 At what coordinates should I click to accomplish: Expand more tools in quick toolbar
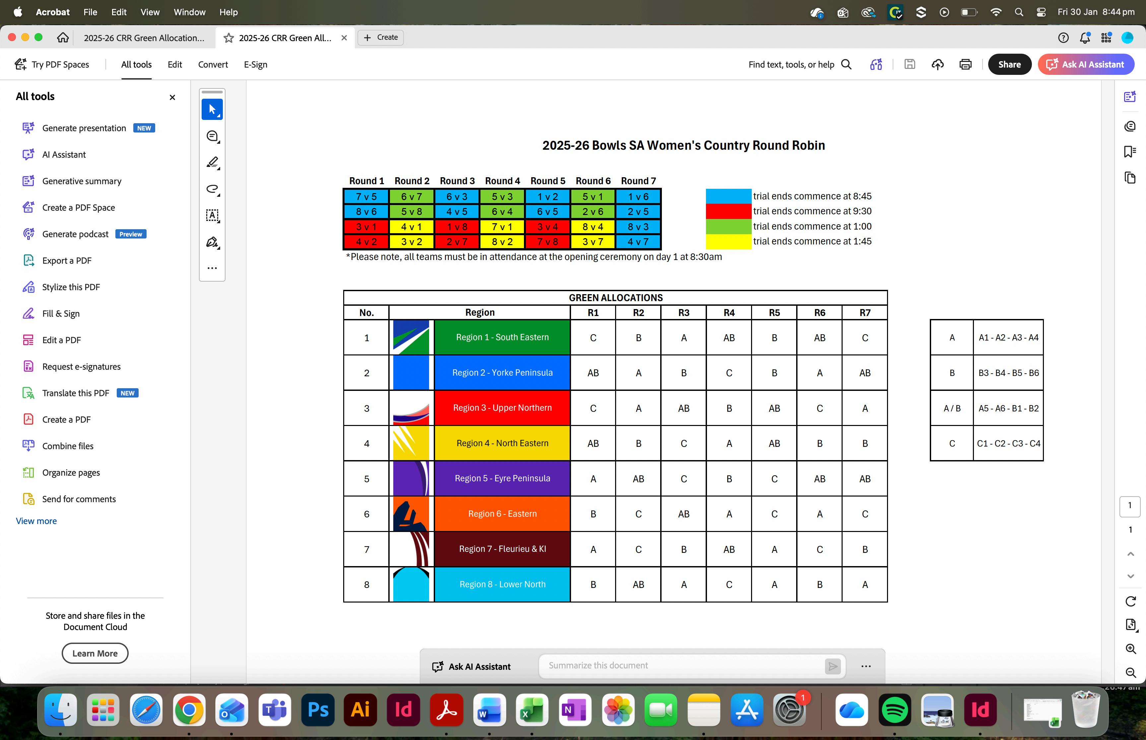212,268
